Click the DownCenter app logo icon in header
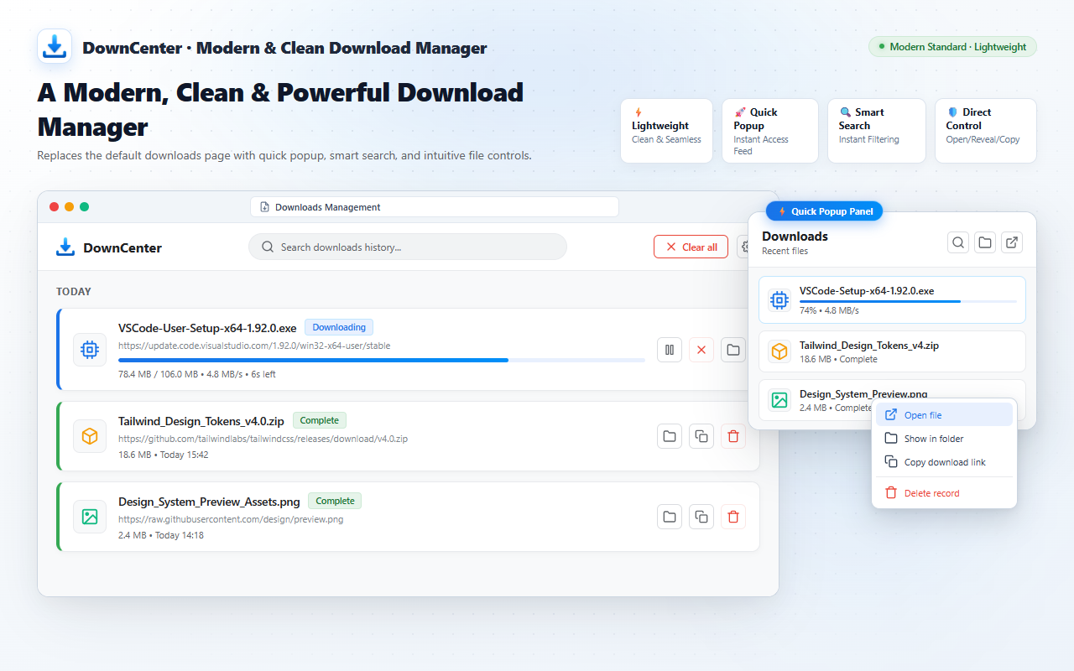1074x671 pixels. click(x=55, y=46)
